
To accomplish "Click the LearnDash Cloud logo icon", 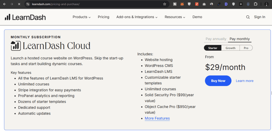I will point(16,46).
